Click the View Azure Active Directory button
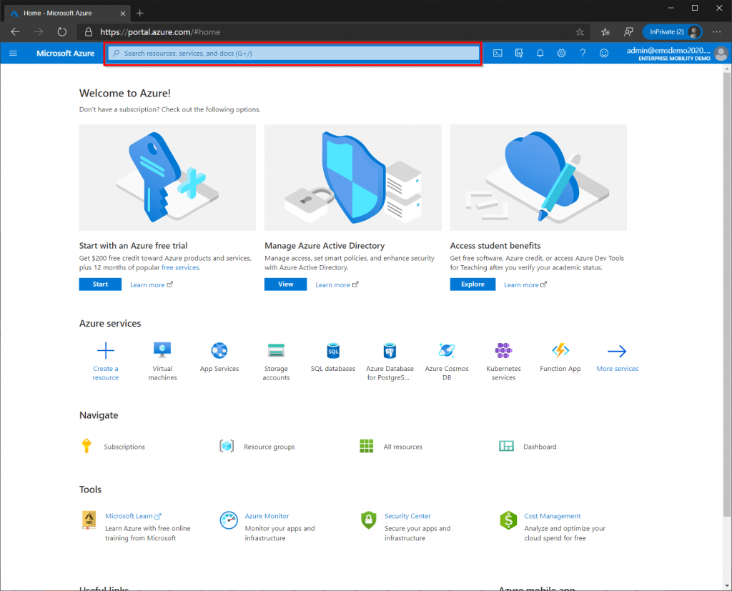732x591 pixels. 286,284
